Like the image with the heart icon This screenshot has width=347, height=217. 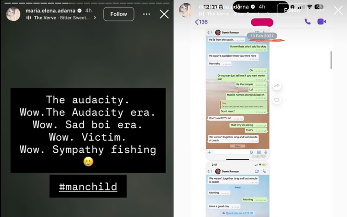(277, 100)
